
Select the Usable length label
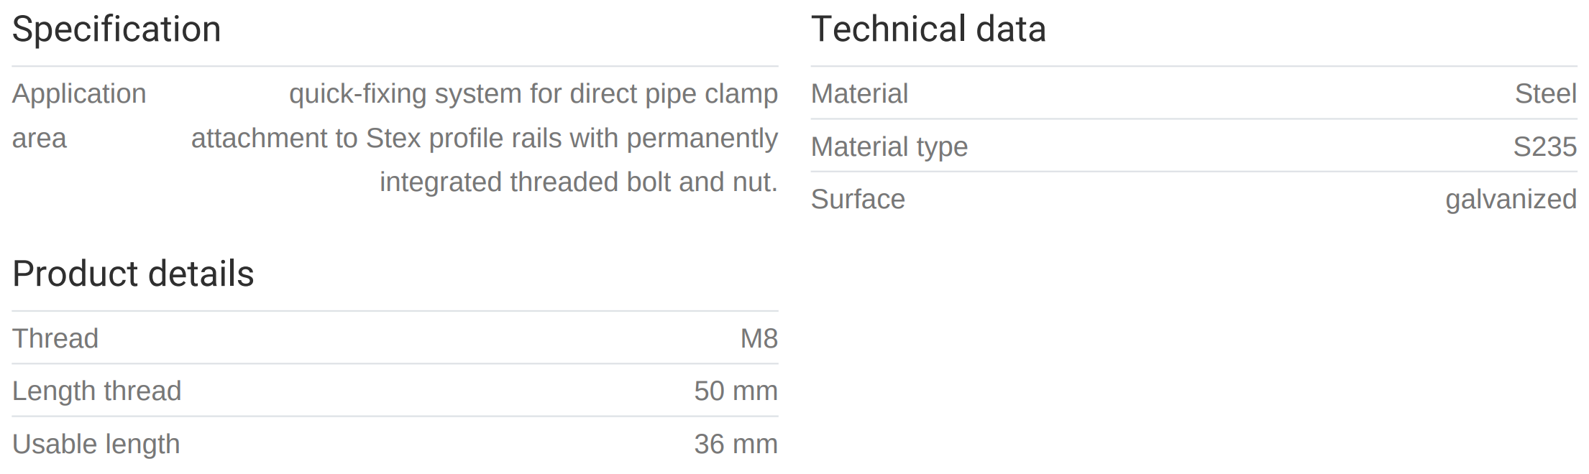pos(96,445)
